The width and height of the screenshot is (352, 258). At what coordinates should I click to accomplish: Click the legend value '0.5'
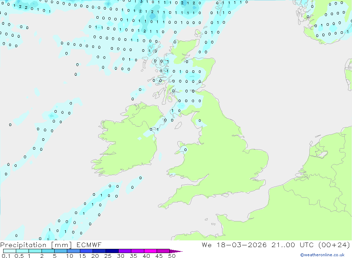[x=19, y=256]
